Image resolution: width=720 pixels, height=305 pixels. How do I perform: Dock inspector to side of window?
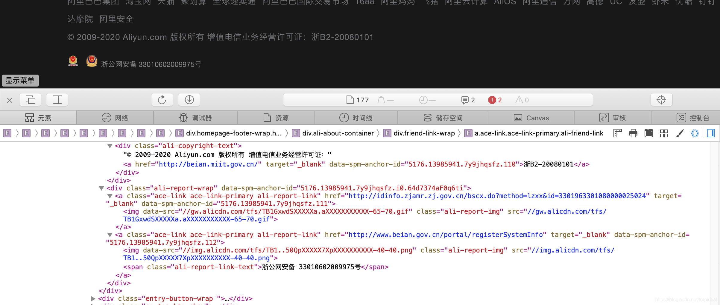pyautogui.click(x=57, y=100)
